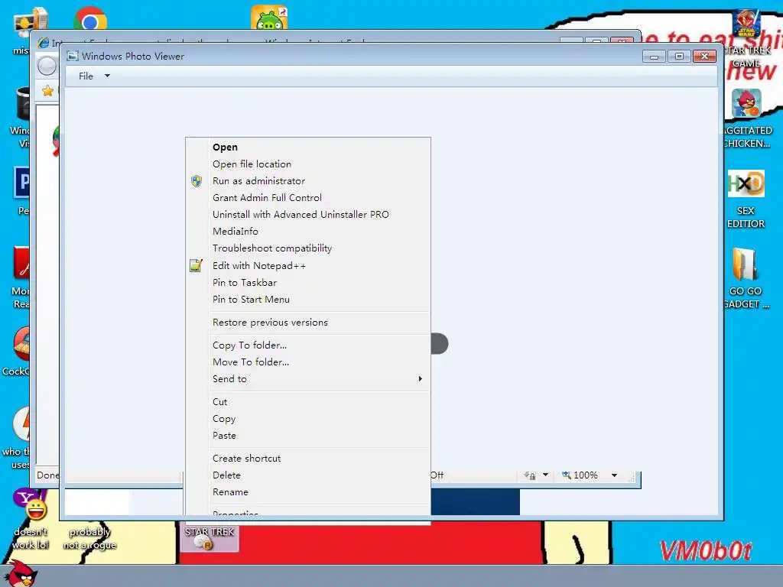Open Google Chrome desktop icon
The width and height of the screenshot is (783, 587).
90,19
